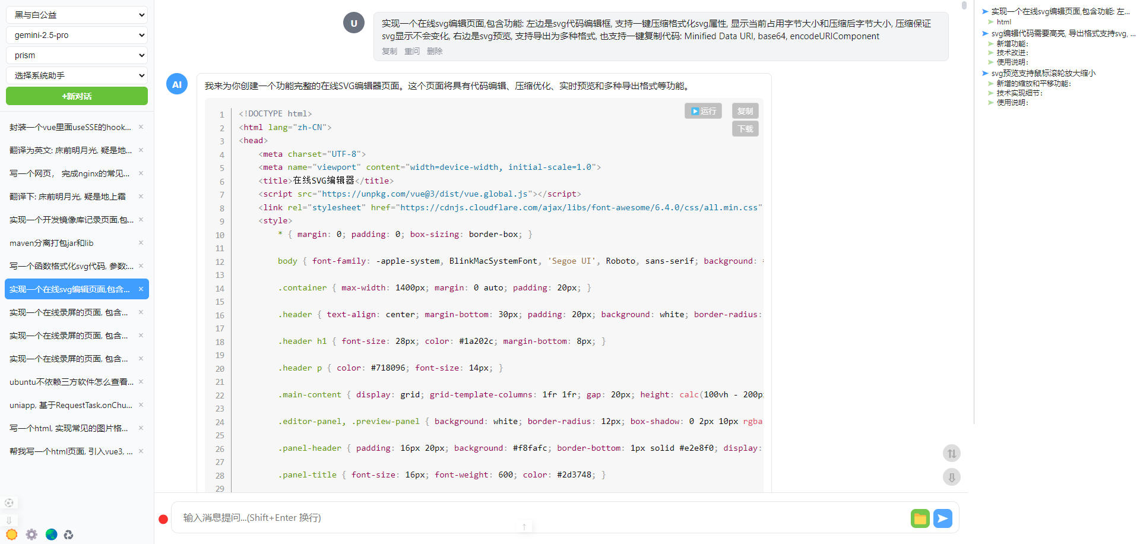Jump to the 'html' outline entry
This screenshot has width=1140, height=544.
(x=1003, y=22)
